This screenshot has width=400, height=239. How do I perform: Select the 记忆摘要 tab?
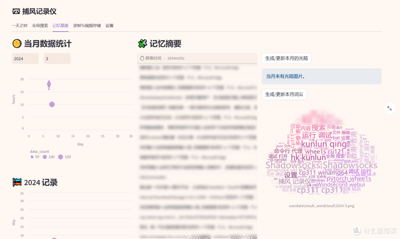pyautogui.click(x=60, y=26)
